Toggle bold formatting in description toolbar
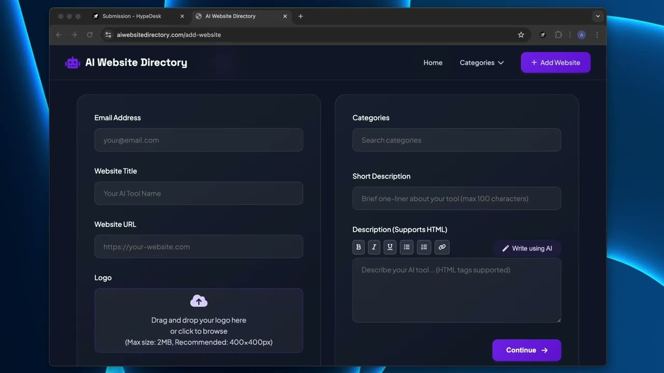This screenshot has width=664, height=373. pyautogui.click(x=358, y=247)
